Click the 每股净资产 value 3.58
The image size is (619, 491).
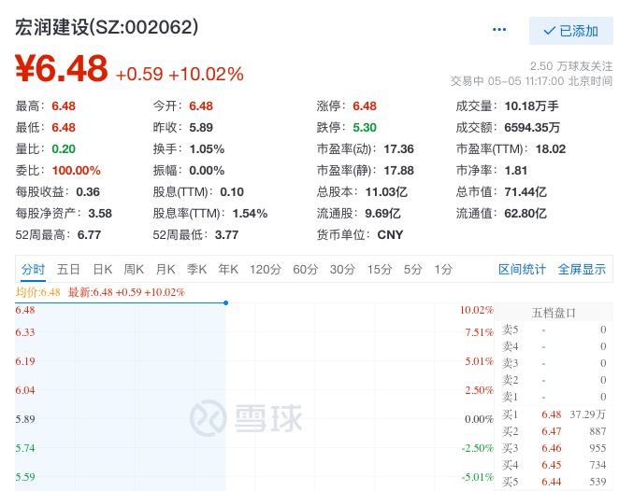click(x=100, y=213)
